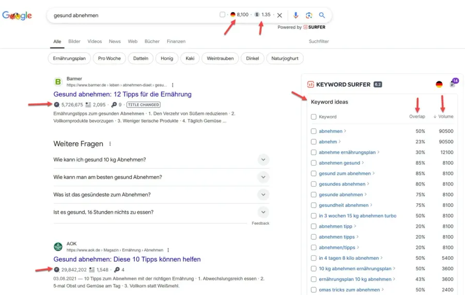Check 'gesundes abnehmen' keyword checkbox
Image resolution: width=465 pixels, height=295 pixels.
(x=314, y=184)
